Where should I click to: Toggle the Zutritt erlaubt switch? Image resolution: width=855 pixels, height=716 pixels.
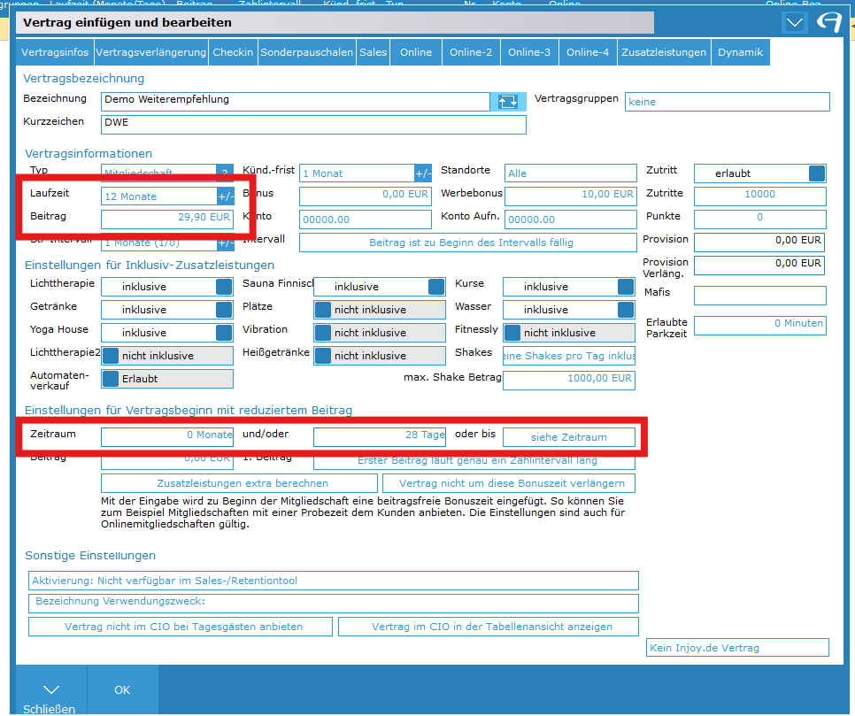pos(817,173)
